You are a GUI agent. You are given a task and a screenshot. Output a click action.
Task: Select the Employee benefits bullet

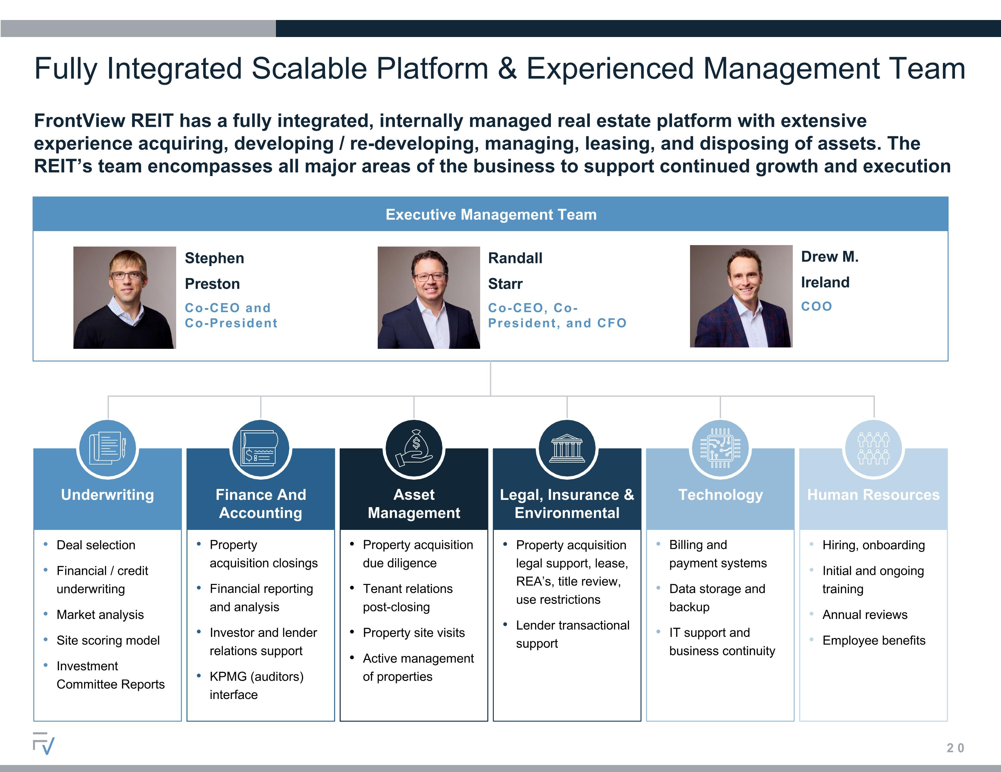[874, 640]
